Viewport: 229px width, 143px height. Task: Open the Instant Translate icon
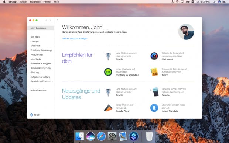click(154, 108)
